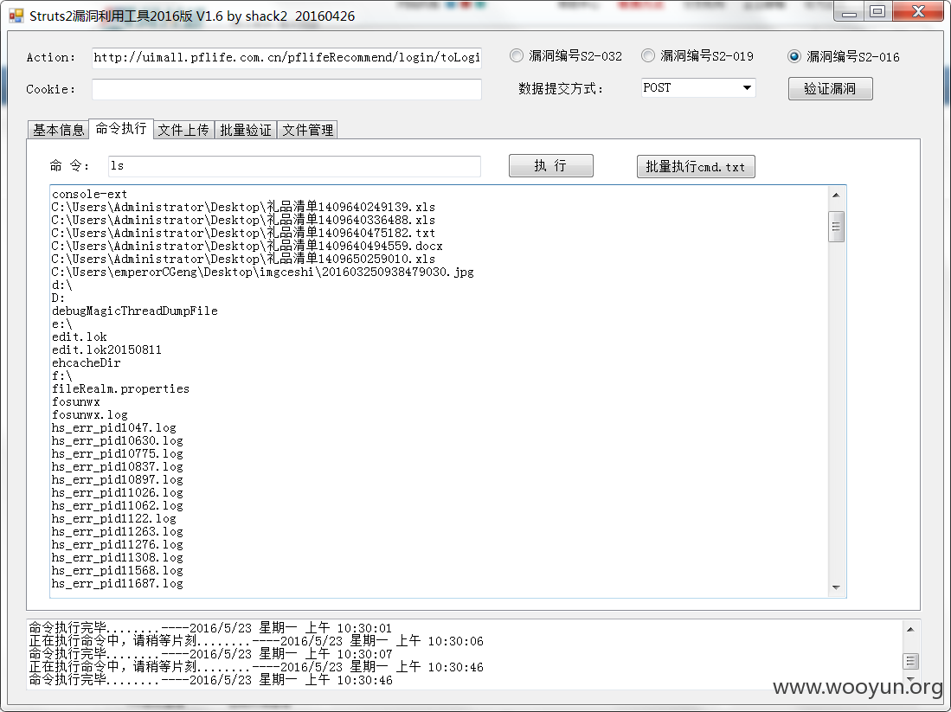Click the 正在执行命令中 10:30:46 log entry
This screenshot has width=951, height=712.
256,666
